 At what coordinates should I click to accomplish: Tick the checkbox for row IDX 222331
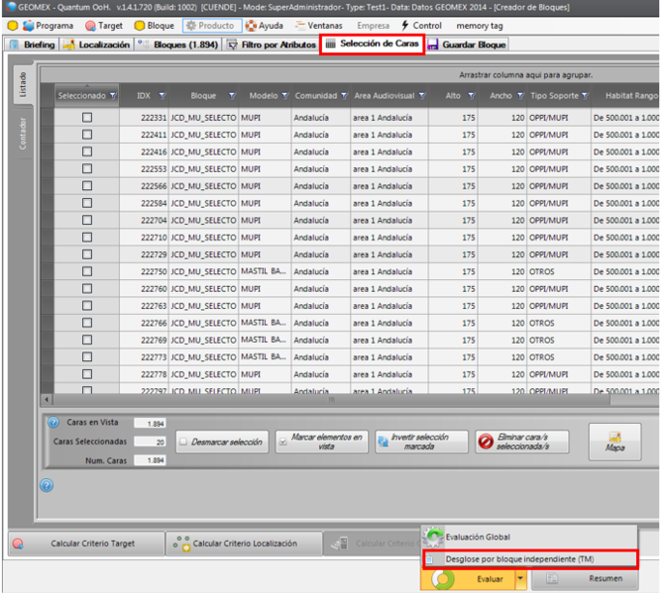pos(86,118)
